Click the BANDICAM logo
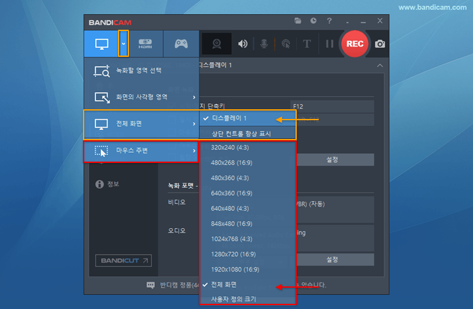 110,23
